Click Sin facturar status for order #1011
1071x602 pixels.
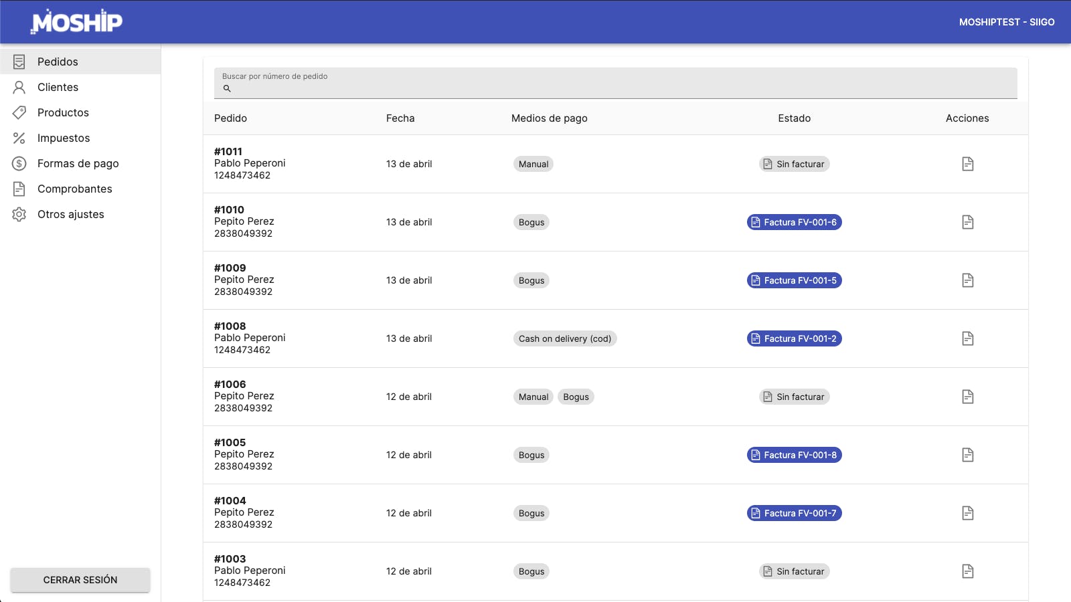coord(794,164)
